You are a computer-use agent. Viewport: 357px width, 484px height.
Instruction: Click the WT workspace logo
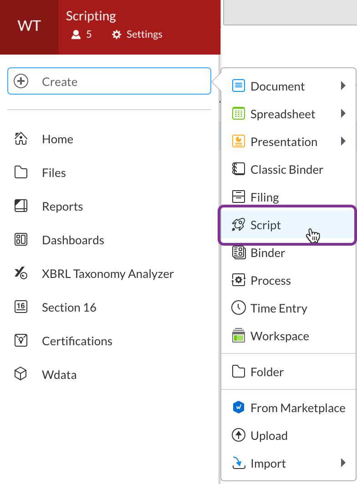tap(29, 26)
